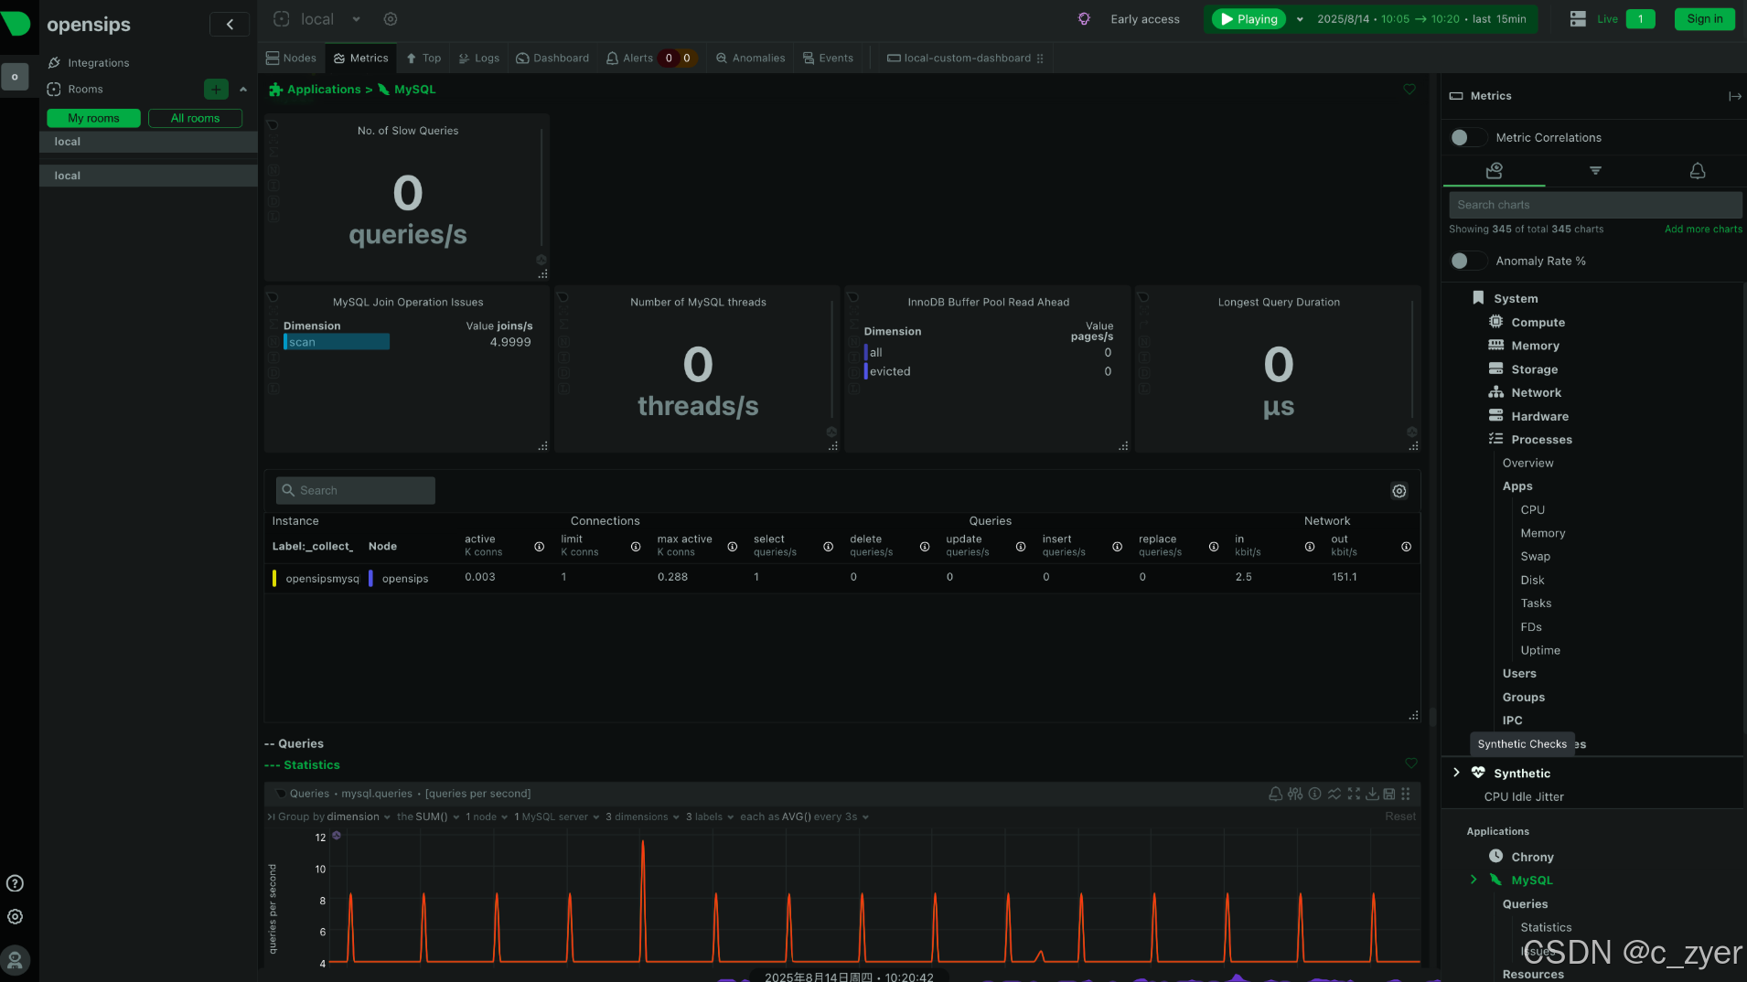The width and height of the screenshot is (1747, 982).
Task: Open the Alerts tab
Action: pos(650,58)
